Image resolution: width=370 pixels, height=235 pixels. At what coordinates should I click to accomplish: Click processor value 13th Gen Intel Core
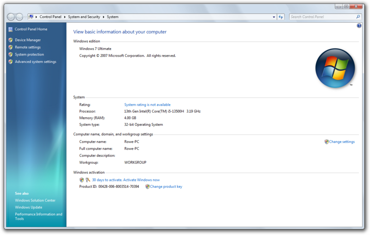pyautogui.click(x=162, y=111)
